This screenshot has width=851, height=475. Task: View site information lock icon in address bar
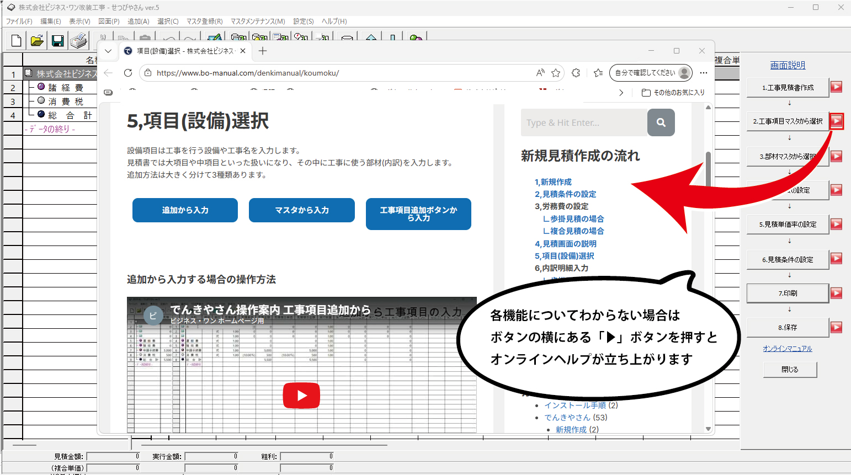(x=147, y=73)
